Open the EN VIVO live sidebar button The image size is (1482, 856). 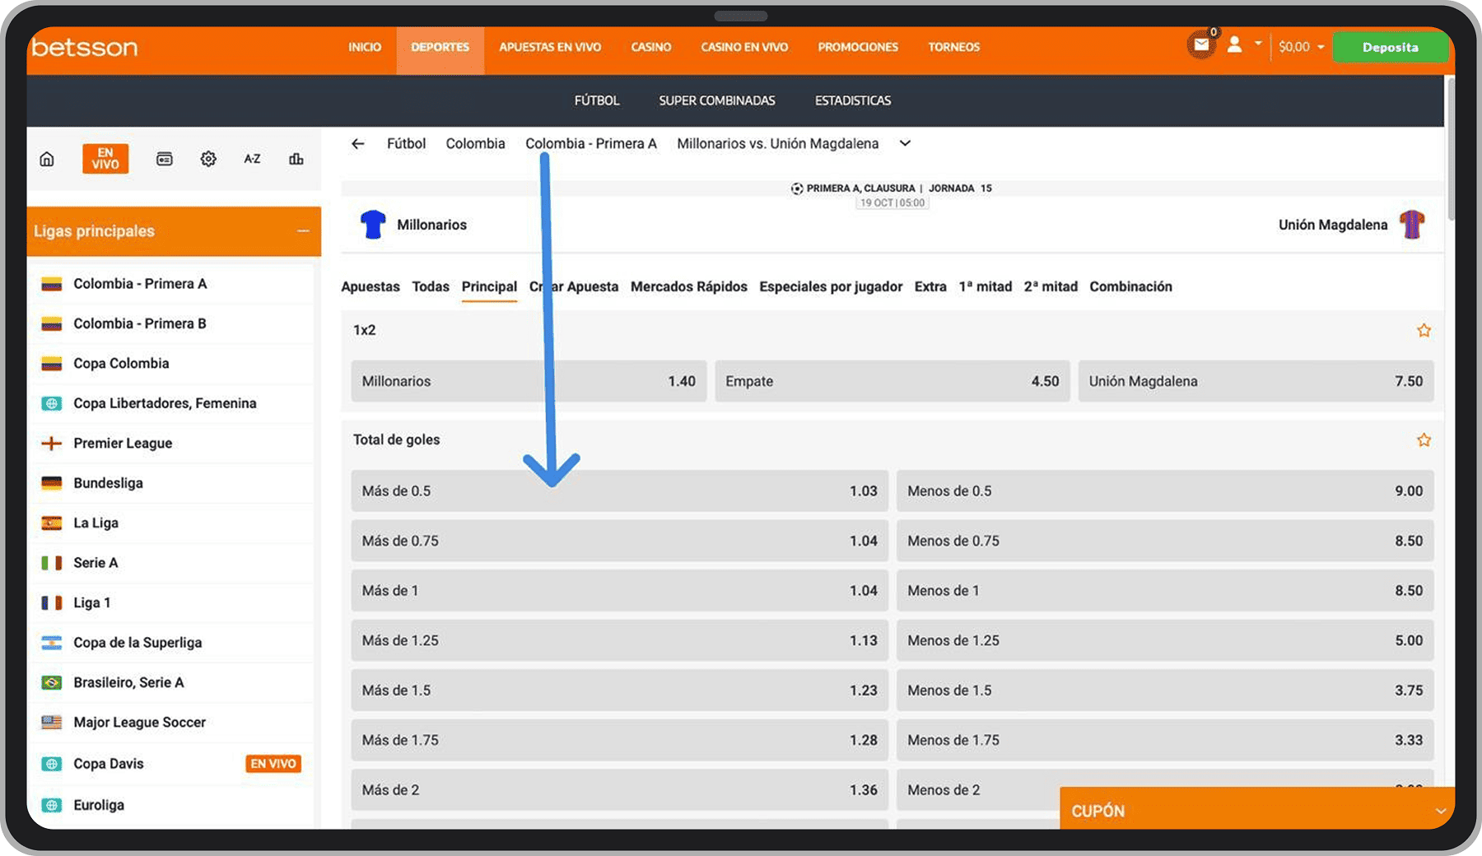(105, 158)
